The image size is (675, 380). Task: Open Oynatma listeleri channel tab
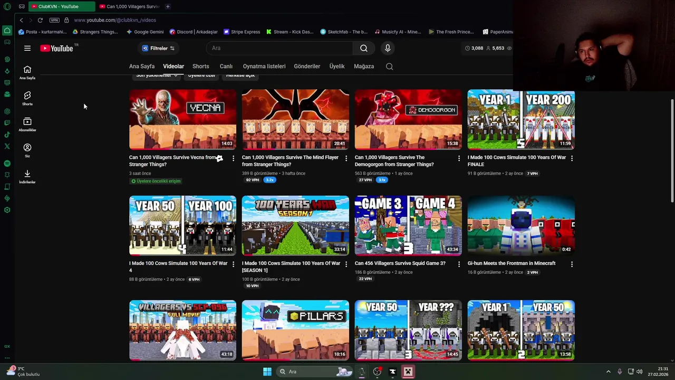[x=264, y=66]
